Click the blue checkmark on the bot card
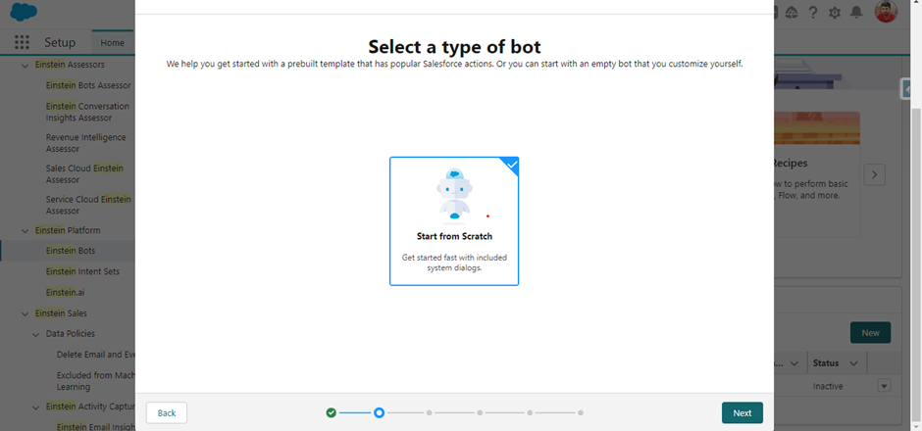Screen dimensions: 922x431 (512, 165)
